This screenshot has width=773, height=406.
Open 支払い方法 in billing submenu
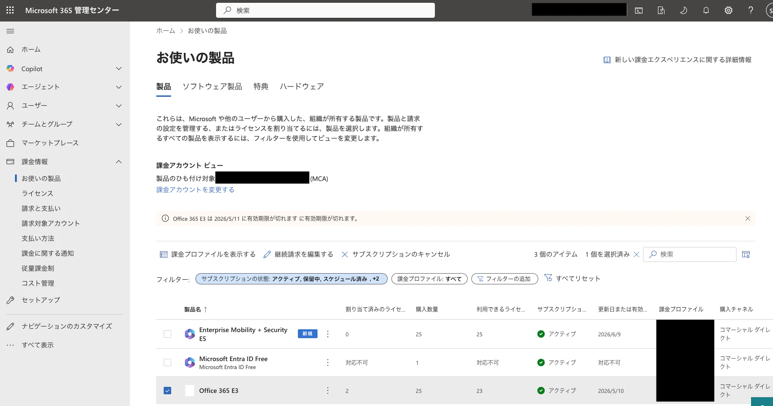pyautogui.click(x=38, y=239)
